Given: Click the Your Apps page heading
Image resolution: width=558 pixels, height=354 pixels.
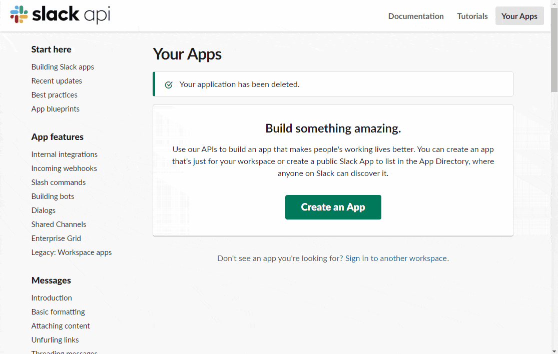Looking at the screenshot, I should pyautogui.click(x=187, y=54).
